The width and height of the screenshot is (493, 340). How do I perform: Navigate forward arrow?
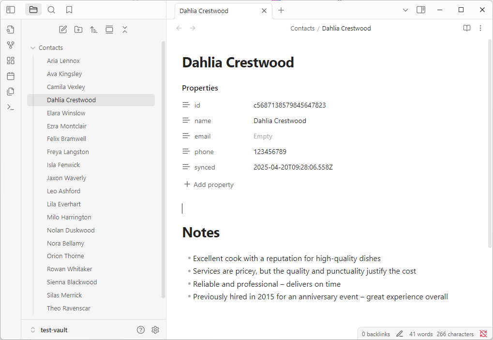(x=193, y=28)
